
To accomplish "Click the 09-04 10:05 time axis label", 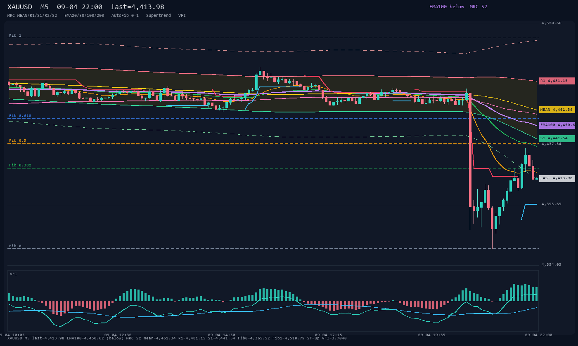I will 12,335.
